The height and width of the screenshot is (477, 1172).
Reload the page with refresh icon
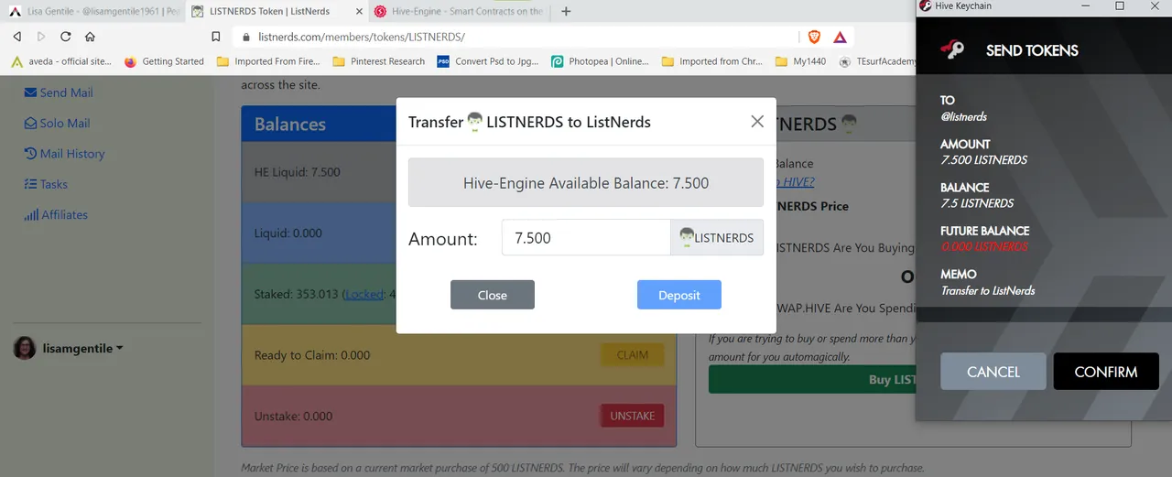(66, 37)
